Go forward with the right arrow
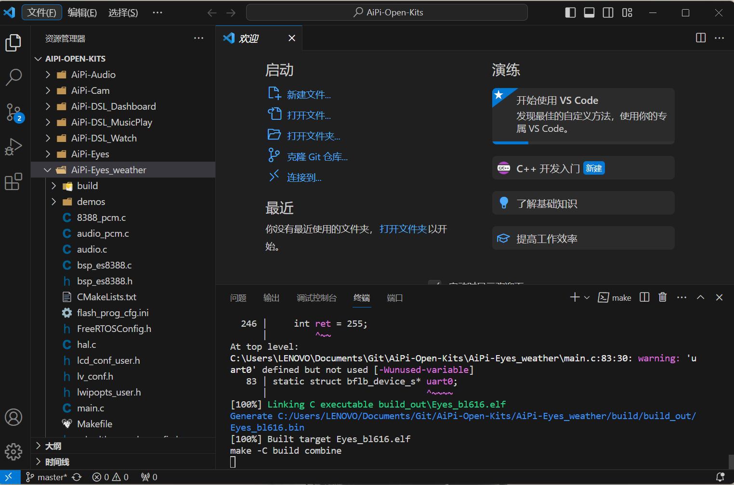This screenshot has width=734, height=485. [231, 13]
